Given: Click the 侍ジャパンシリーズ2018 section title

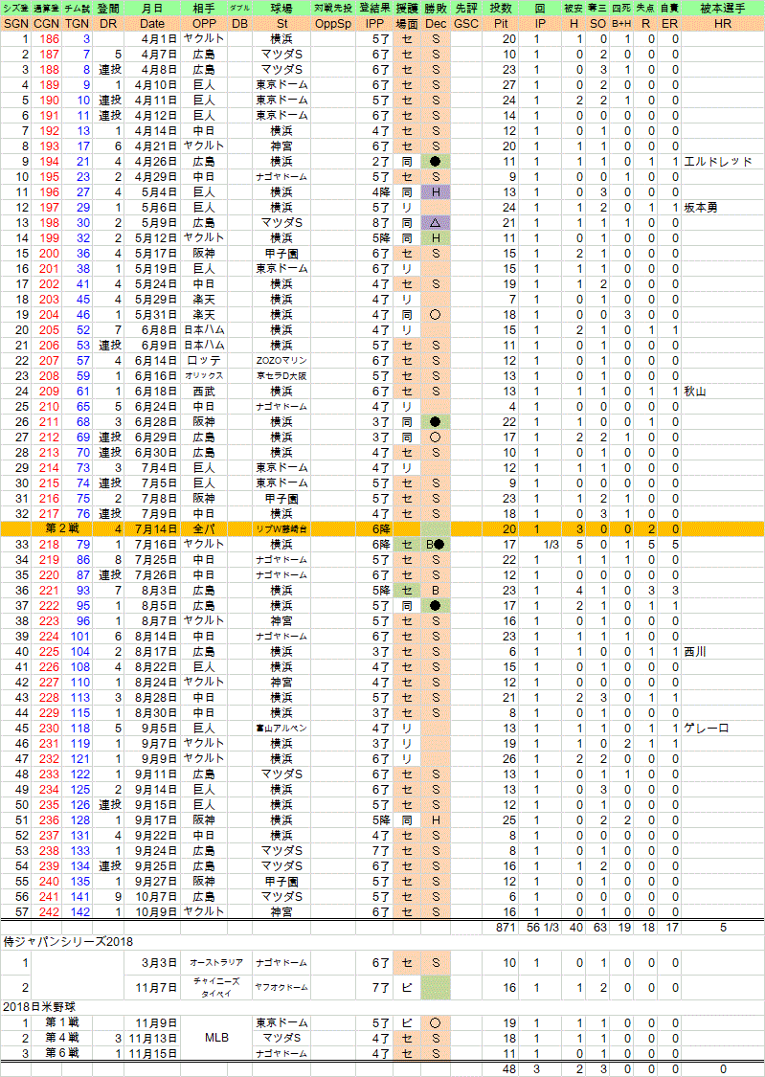Looking at the screenshot, I should pyautogui.click(x=68, y=942).
